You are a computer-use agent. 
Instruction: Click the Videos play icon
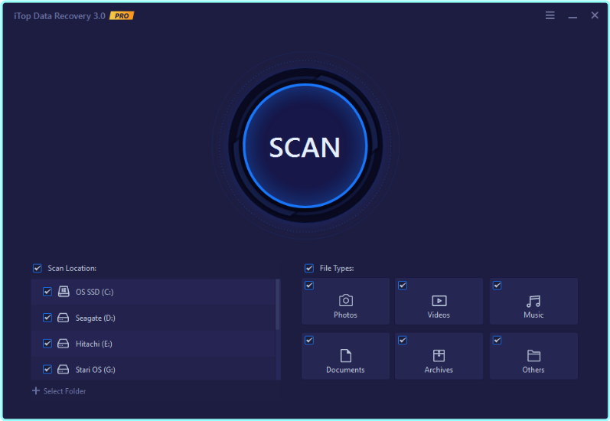pyautogui.click(x=439, y=301)
